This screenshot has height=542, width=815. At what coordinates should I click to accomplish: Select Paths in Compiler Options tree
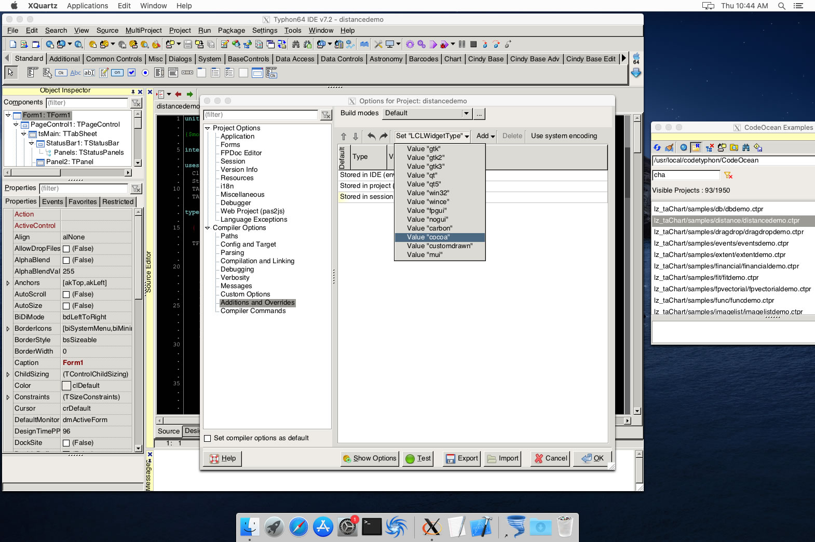[229, 236]
